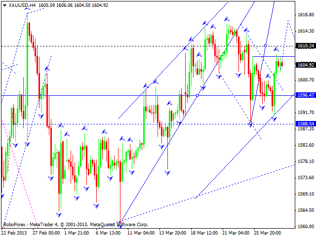Viewport: 316px width, 237px height.
Task: Click the up fractal arrow above the February peak
Action: click(x=27, y=8)
